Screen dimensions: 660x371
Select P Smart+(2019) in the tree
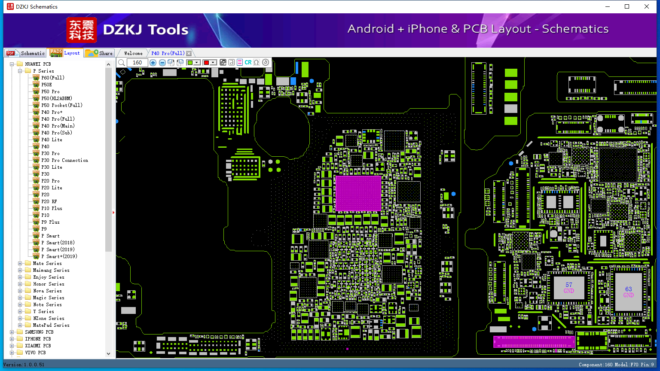59,256
